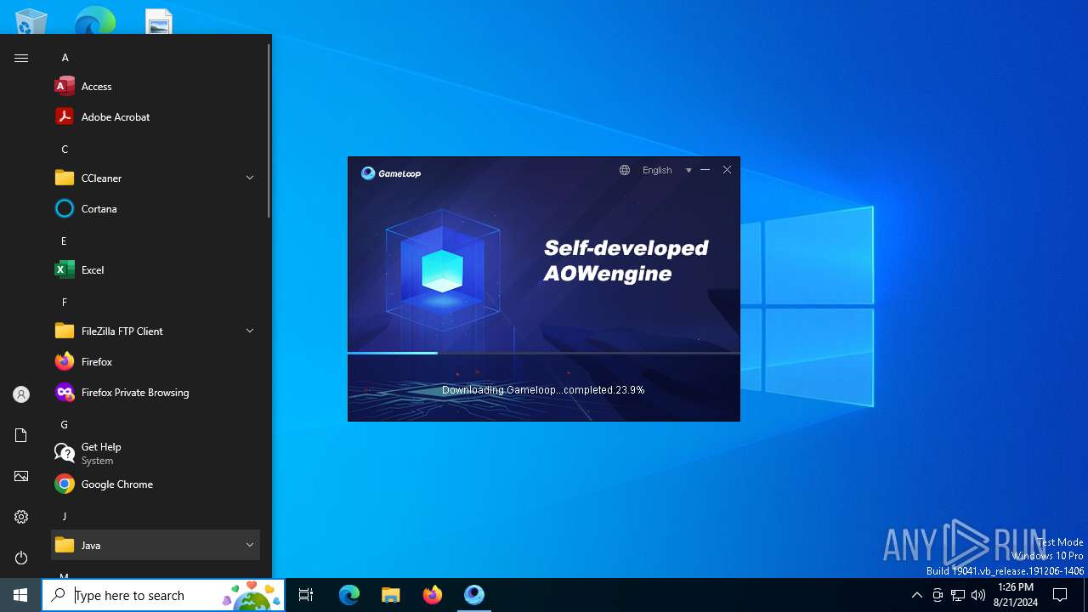Viewport: 1088px width, 612px height.
Task: Open the Java folder entry
Action: click(x=156, y=545)
